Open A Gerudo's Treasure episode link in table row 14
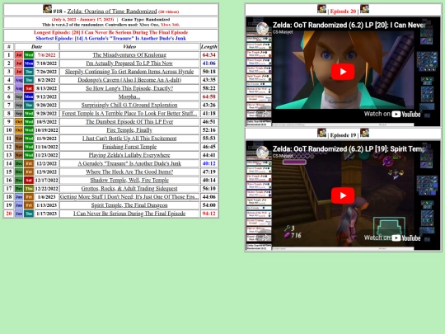The width and height of the screenshot is (445, 334). pyautogui.click(x=129, y=163)
